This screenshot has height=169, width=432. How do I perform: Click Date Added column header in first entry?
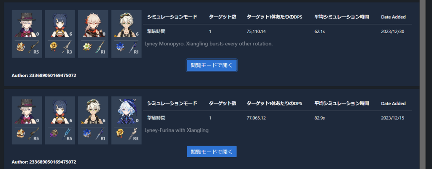point(393,17)
